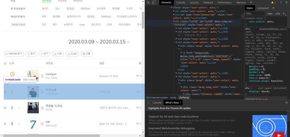Open the chart week date range dropdown
Image resolution: width=290 pixels, height=137 pixels.
pos(128,42)
